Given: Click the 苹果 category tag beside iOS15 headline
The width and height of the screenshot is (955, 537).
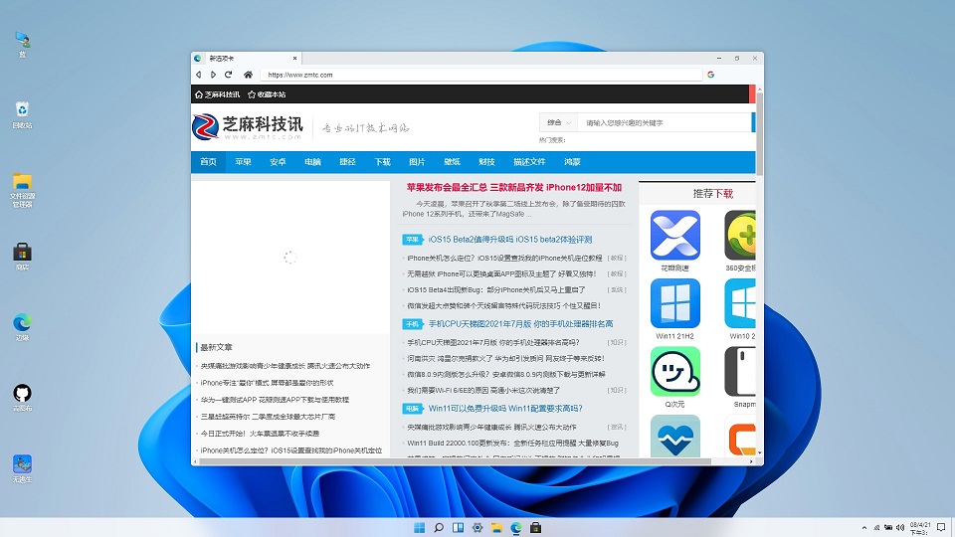Looking at the screenshot, I should (412, 240).
